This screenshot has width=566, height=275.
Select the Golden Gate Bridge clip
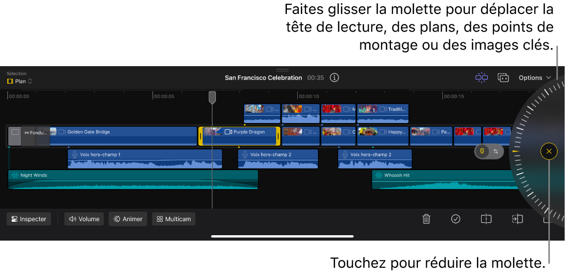[123, 136]
